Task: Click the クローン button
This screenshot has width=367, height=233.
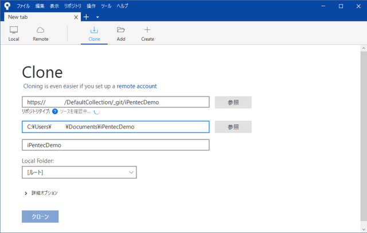Action: coord(40,216)
